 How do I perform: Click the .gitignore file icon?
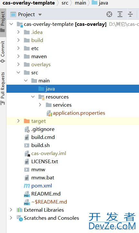tap(27, 130)
